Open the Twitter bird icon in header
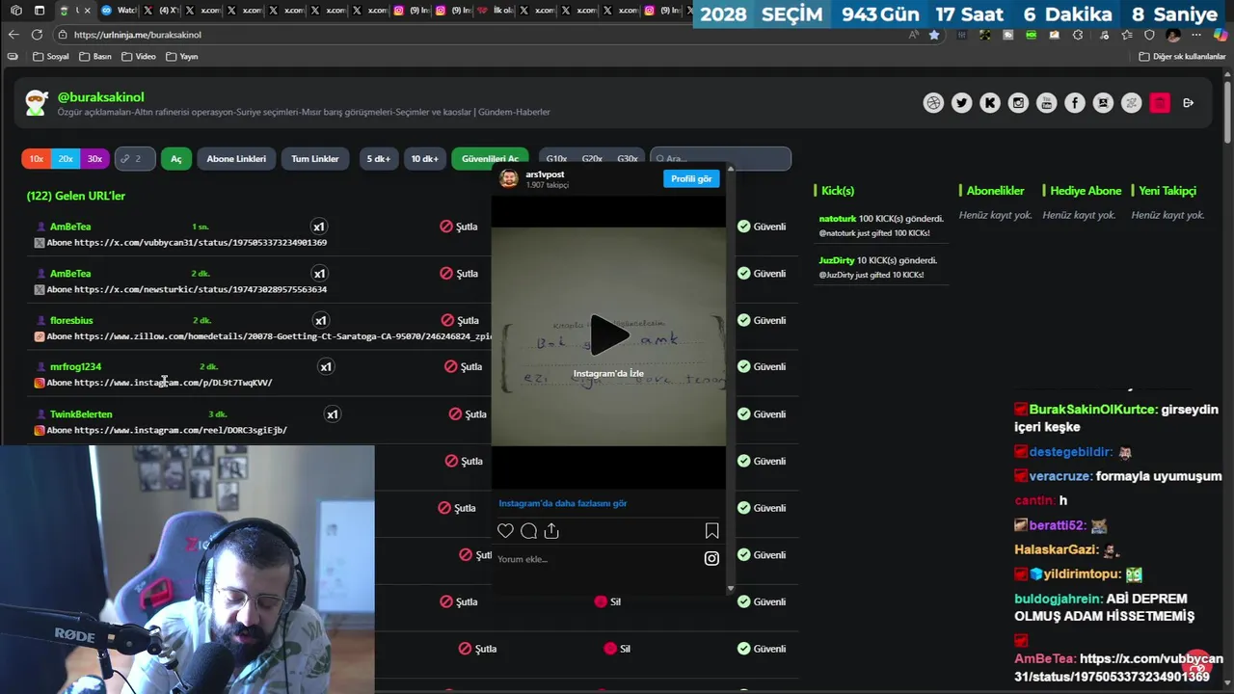Viewport: 1234px width, 694px height. coord(961,103)
